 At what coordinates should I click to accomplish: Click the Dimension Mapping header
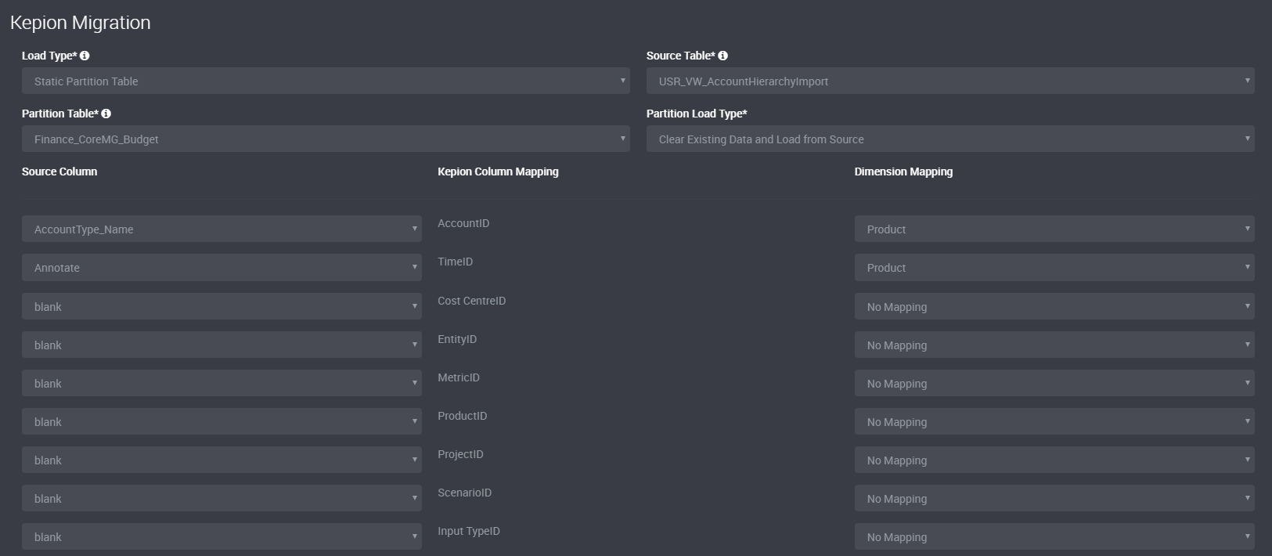903,171
